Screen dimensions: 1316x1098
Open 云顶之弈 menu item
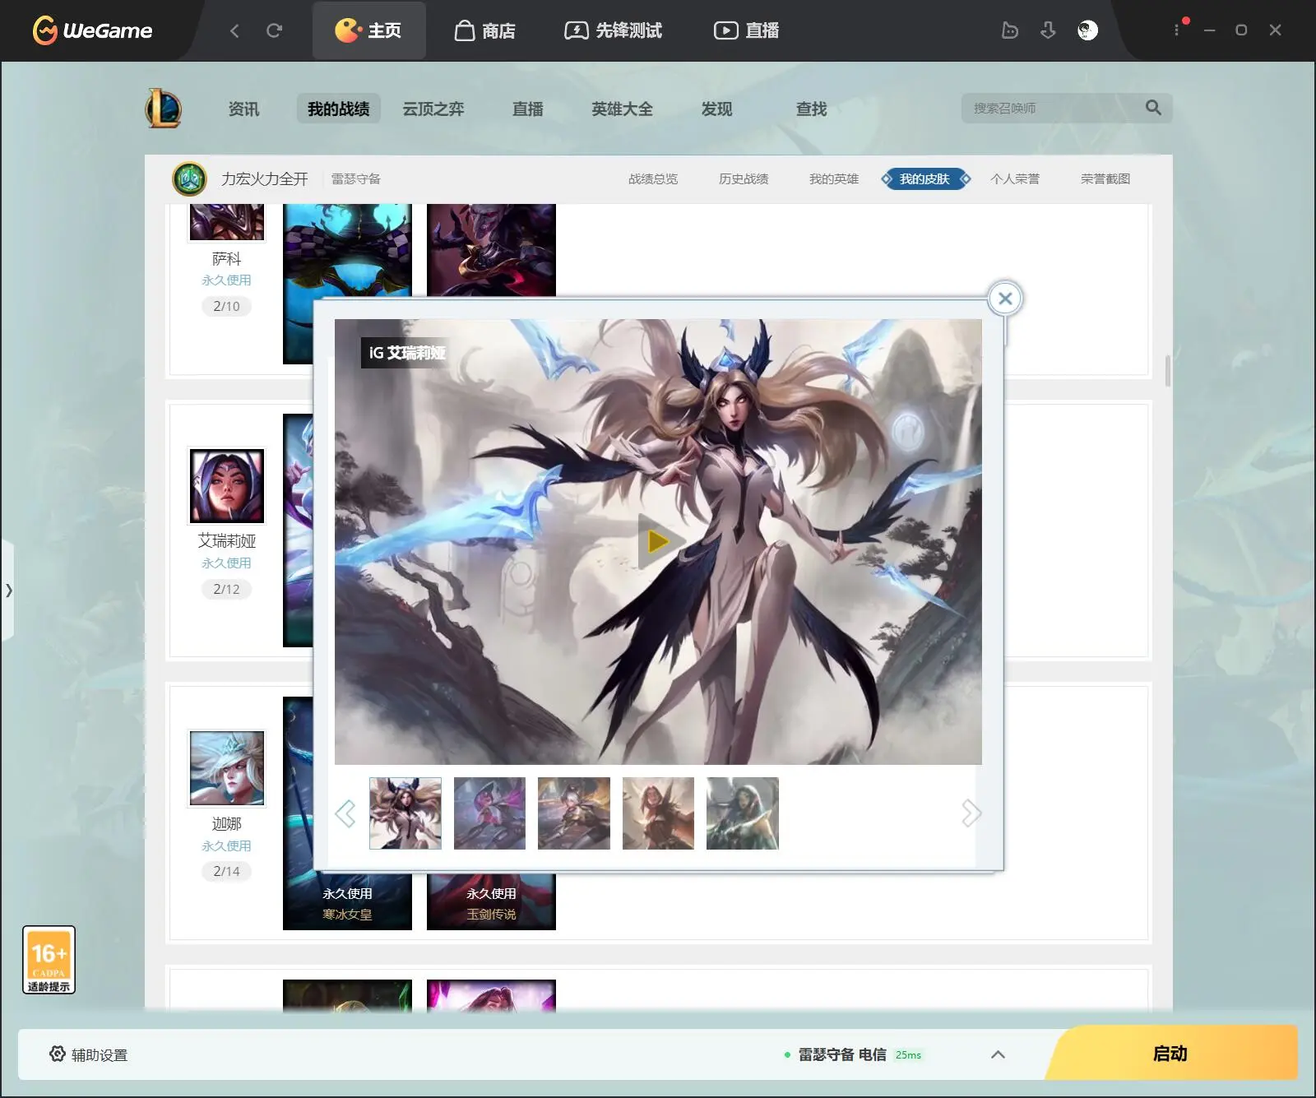[433, 109]
